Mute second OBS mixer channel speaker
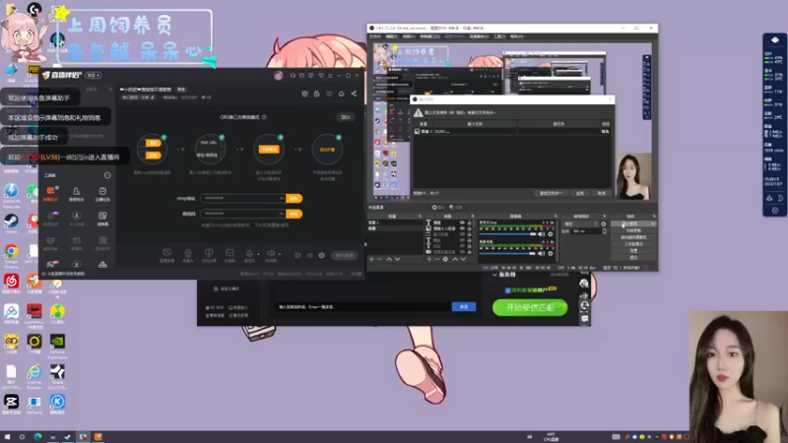This screenshot has height=443, width=788. tap(541, 254)
